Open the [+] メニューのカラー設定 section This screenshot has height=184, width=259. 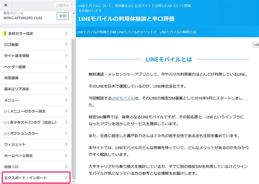[36, 111]
